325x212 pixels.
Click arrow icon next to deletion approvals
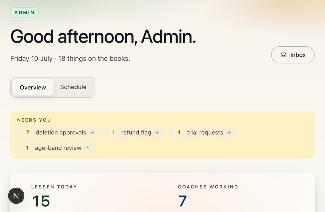[92, 132]
